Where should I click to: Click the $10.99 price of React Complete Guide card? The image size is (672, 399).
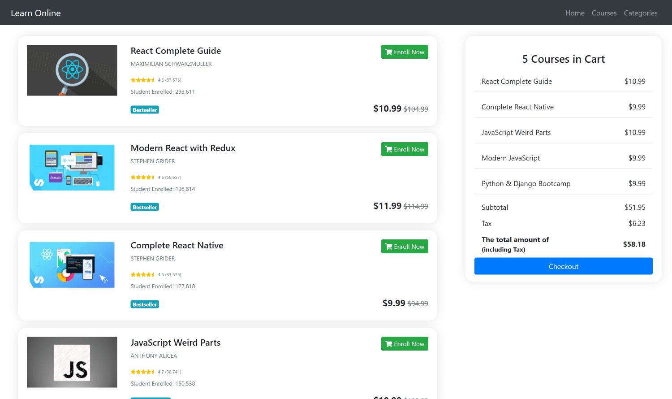coord(388,108)
